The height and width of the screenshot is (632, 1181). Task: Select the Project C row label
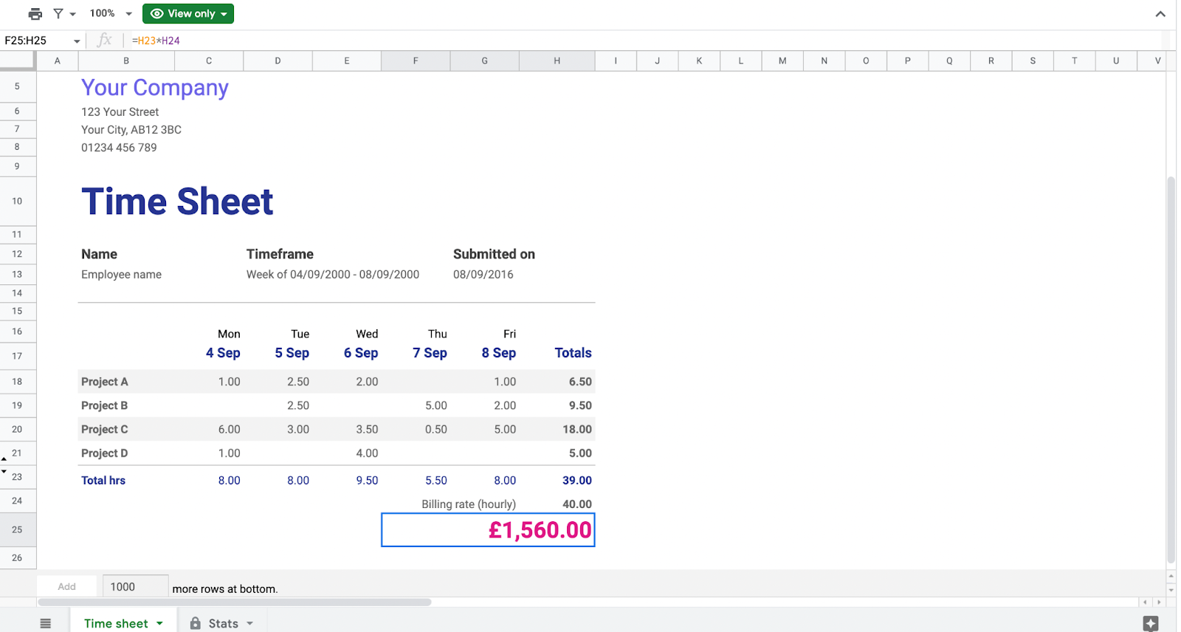pyautogui.click(x=105, y=429)
